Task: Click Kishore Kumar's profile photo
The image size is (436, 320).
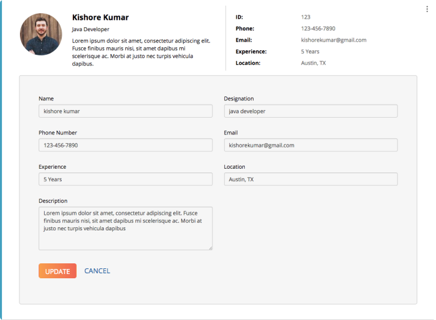Action: (x=41, y=34)
